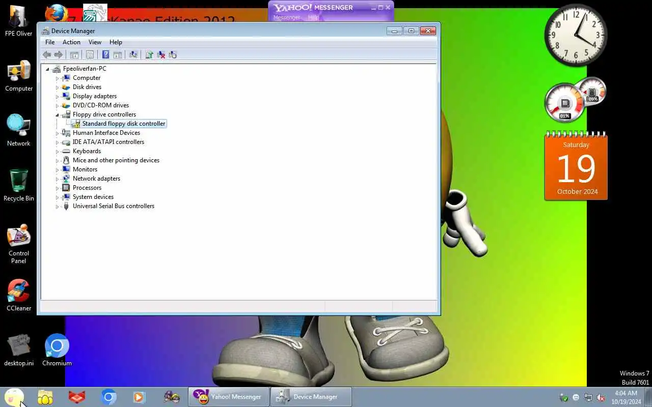Expand the Universal Serial Bus controllers category
The height and width of the screenshot is (407, 652).
tap(58, 207)
